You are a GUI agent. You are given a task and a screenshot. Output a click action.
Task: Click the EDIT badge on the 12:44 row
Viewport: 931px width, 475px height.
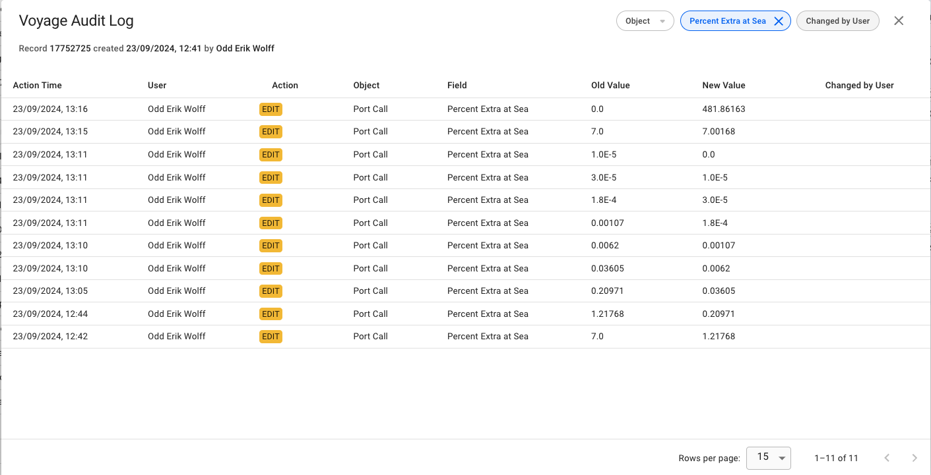271,314
